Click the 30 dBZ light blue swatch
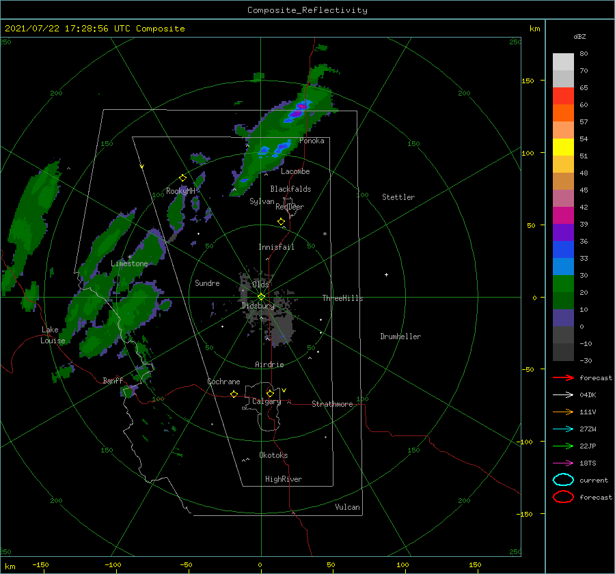Screen dimensions: 615x574 [563, 267]
